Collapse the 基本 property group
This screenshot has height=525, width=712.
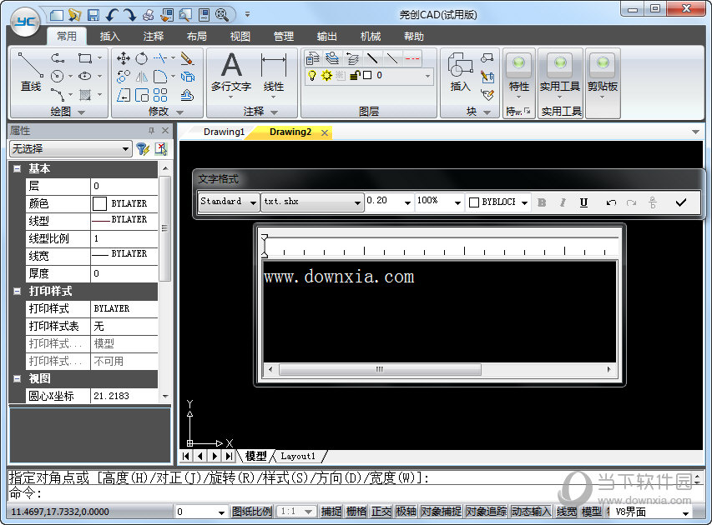[18, 168]
